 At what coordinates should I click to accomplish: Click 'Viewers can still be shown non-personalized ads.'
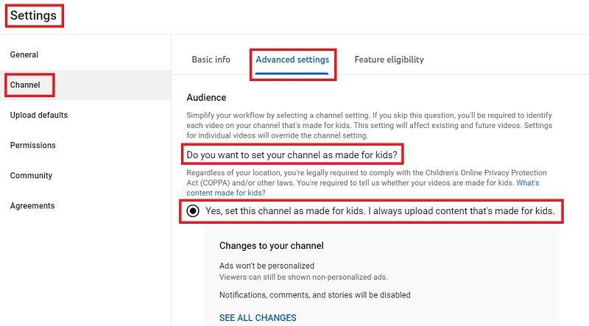coord(303,277)
